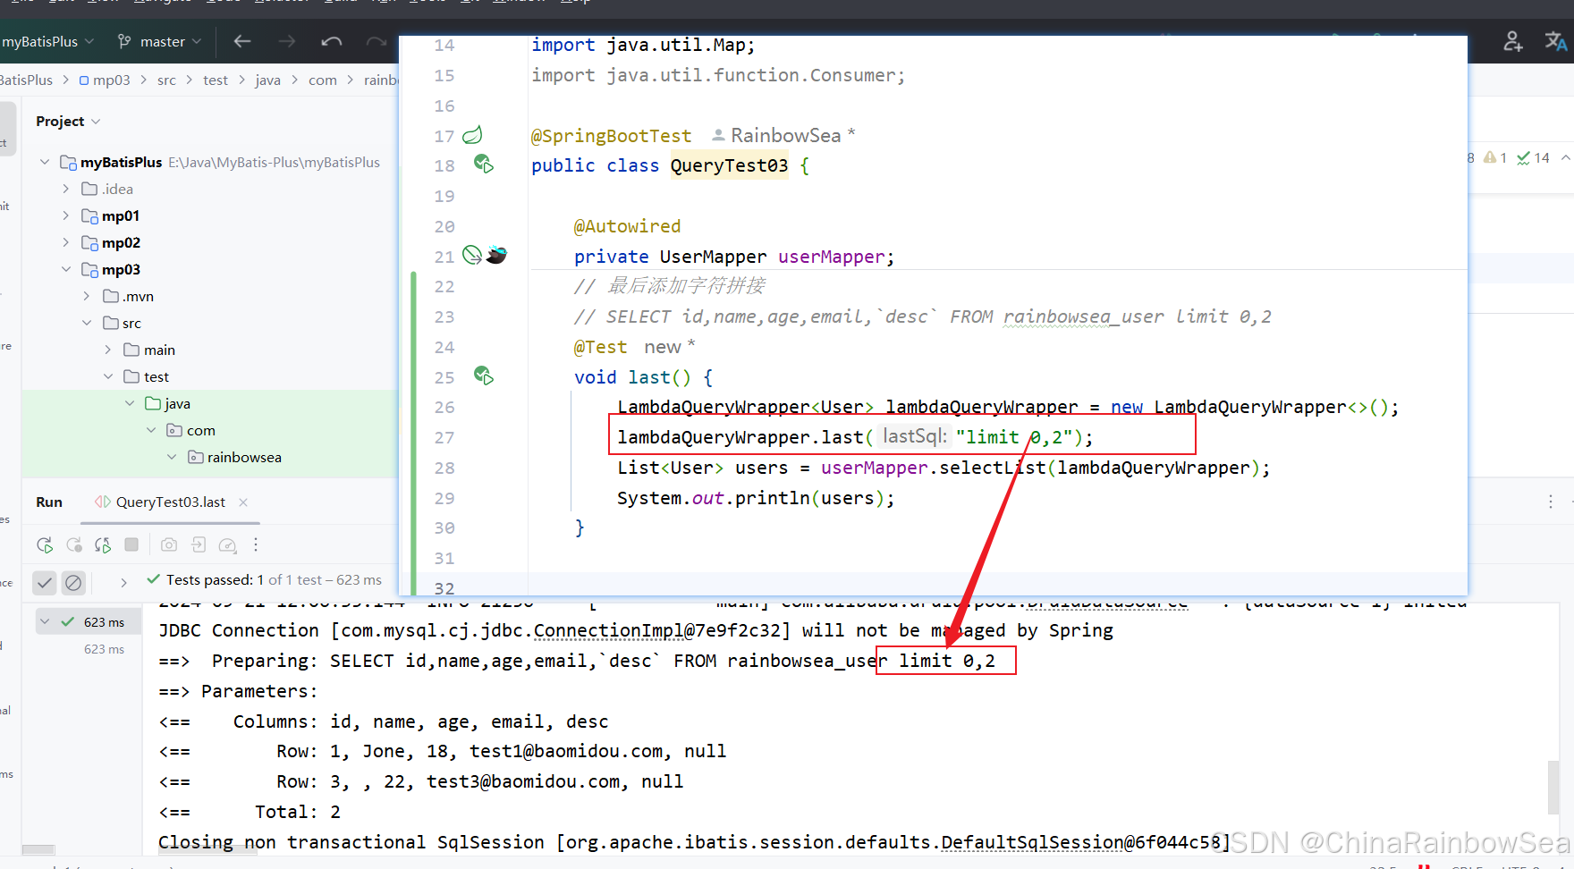Open Project view dropdown
Image resolution: width=1574 pixels, height=869 pixels.
pyautogui.click(x=68, y=121)
